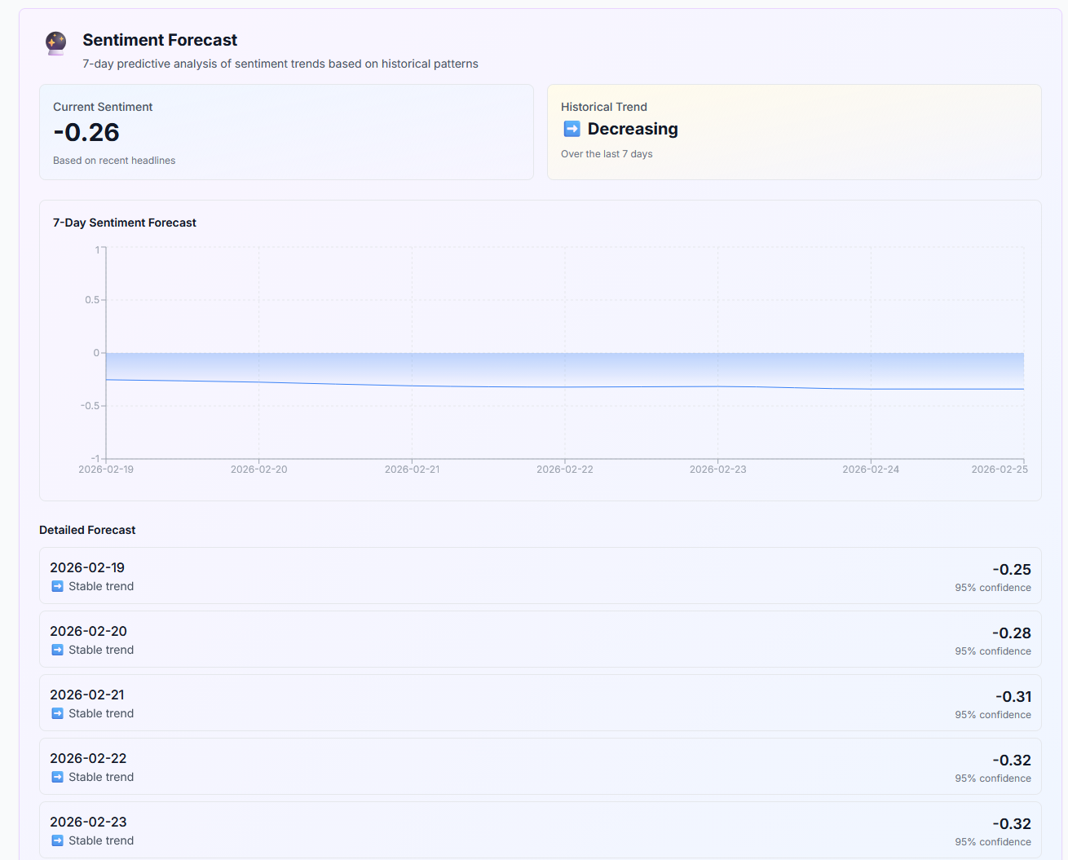
Task: Click the 2026-02-23 chart axis label
Action: pos(718,470)
